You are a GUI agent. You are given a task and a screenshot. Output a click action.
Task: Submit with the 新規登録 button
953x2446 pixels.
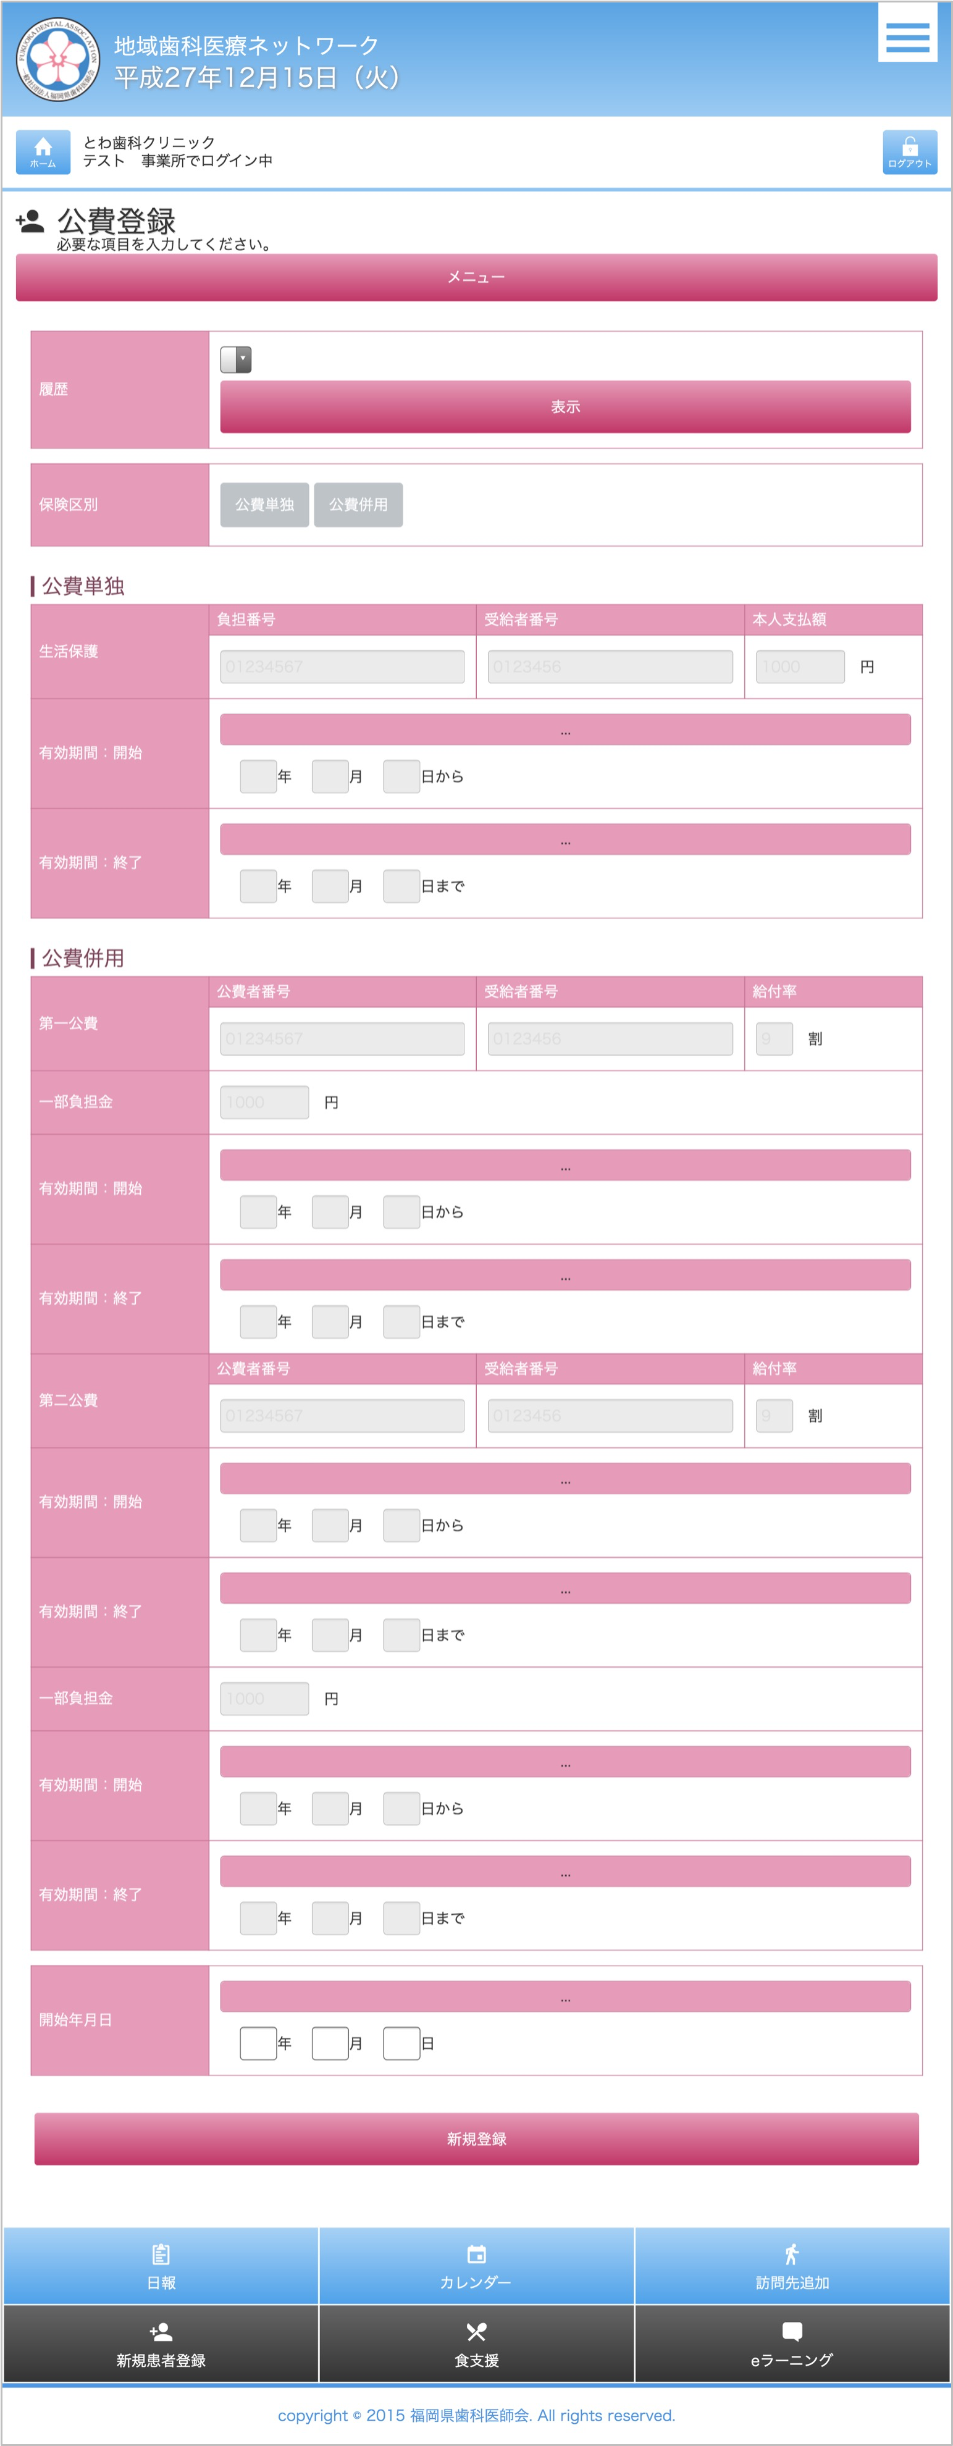tap(477, 2138)
